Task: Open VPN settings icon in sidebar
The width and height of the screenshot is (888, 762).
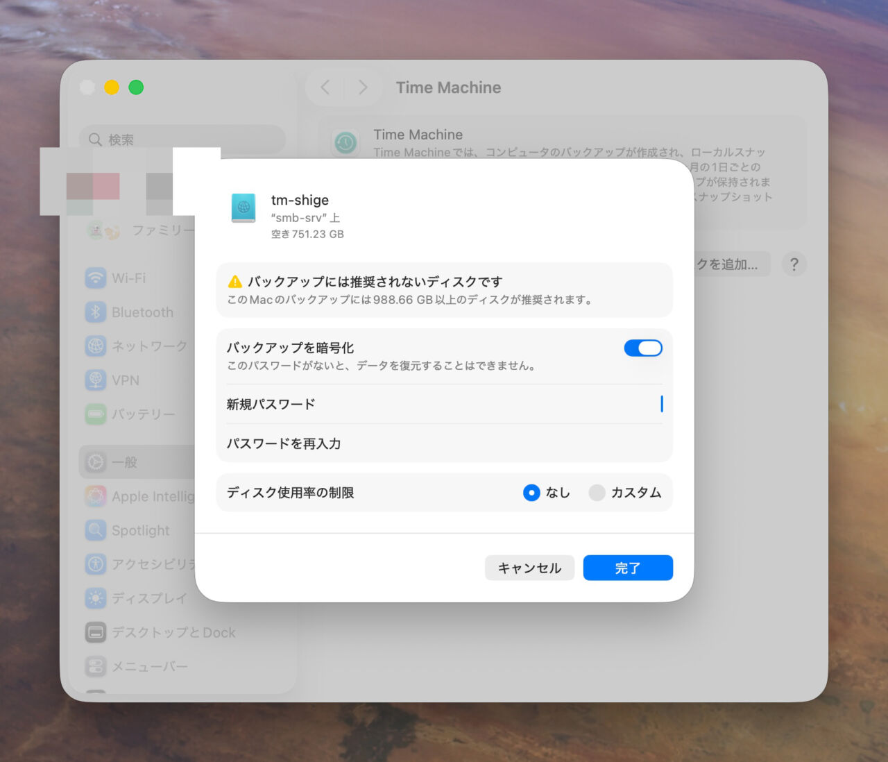Action: [96, 380]
